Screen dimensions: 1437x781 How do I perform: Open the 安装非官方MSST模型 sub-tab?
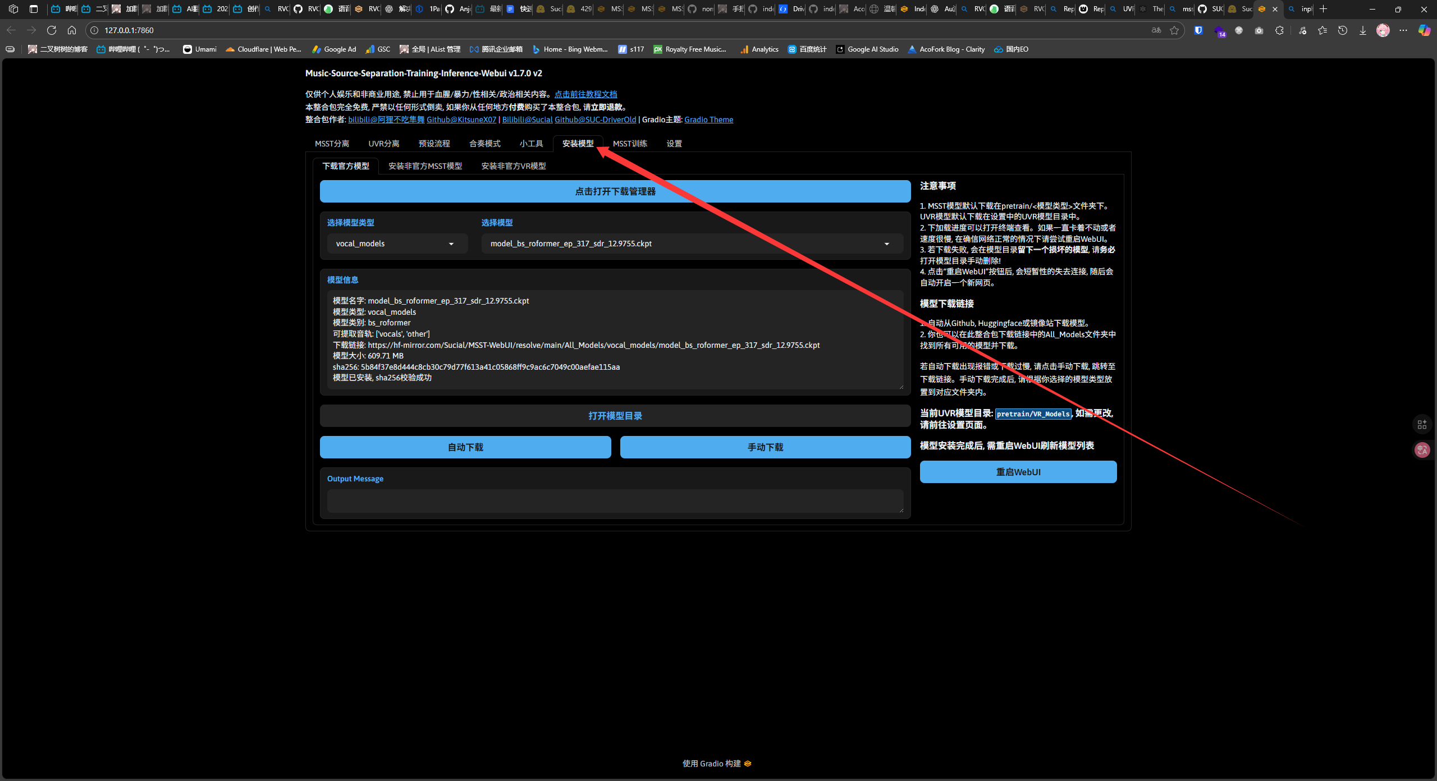(x=425, y=166)
